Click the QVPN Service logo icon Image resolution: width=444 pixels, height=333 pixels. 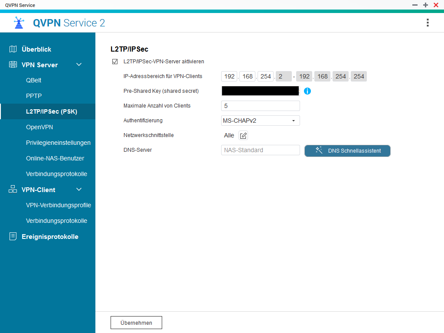click(19, 23)
